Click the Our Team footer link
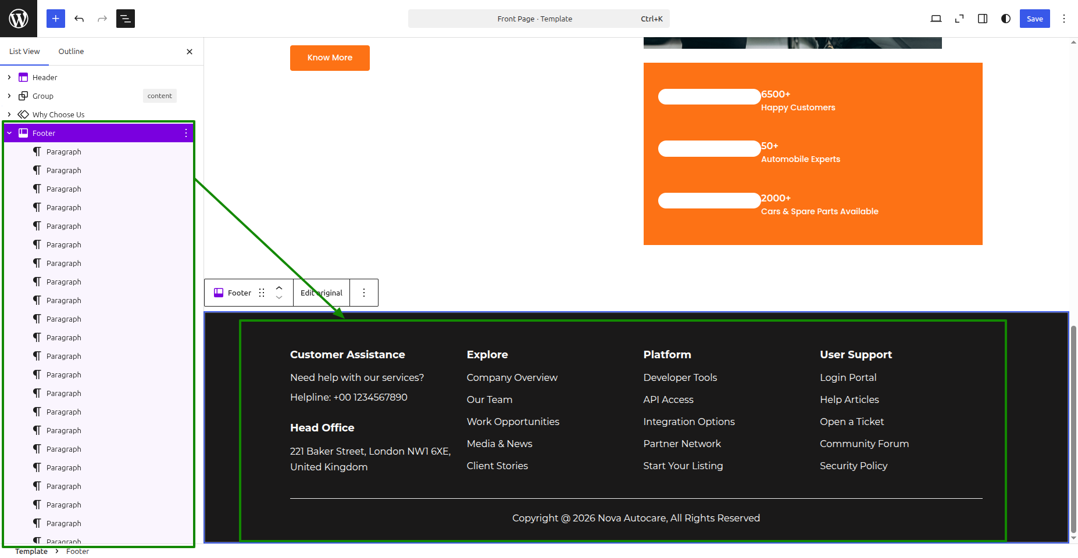This screenshot has width=1078, height=558. click(490, 399)
